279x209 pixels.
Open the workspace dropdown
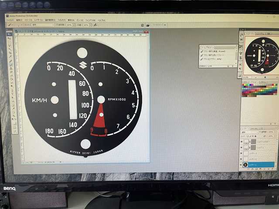click(x=160, y=25)
